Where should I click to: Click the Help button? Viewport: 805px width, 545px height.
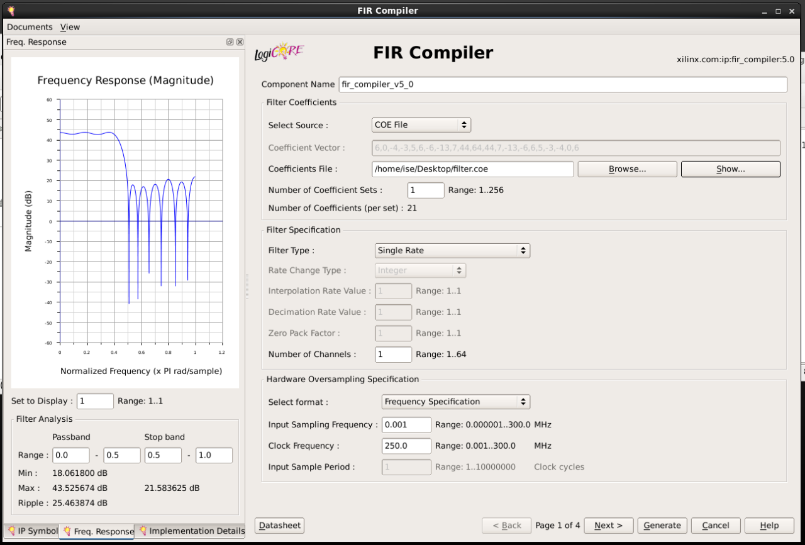click(x=769, y=526)
